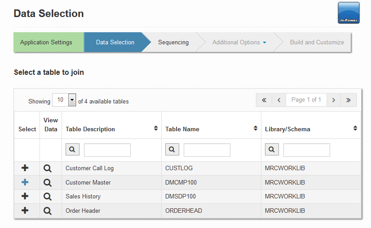Click the Table Description filter field

point(107,150)
